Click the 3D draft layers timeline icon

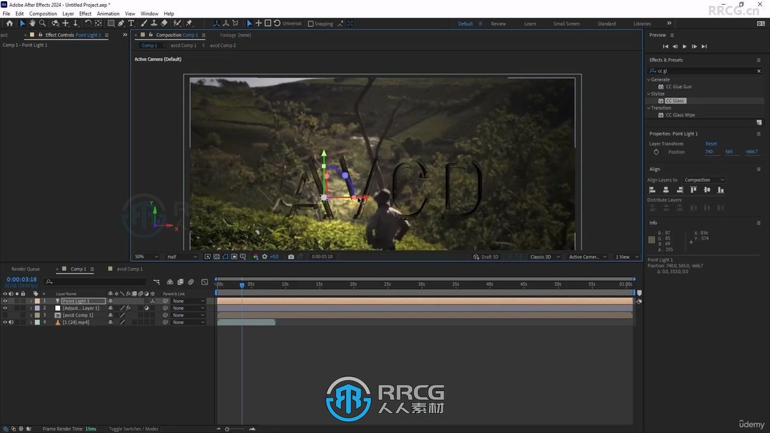(x=170, y=281)
